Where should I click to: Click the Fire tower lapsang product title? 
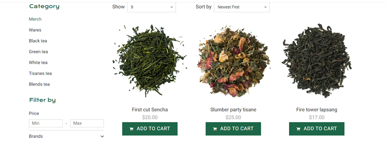click(317, 109)
